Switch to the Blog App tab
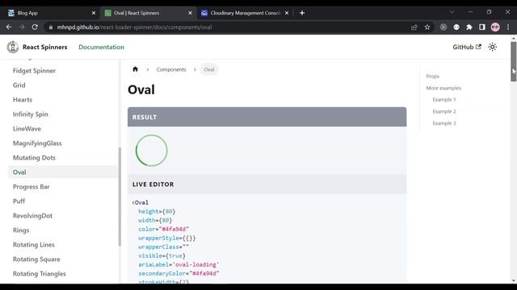The height and width of the screenshot is (290, 517). point(49,13)
